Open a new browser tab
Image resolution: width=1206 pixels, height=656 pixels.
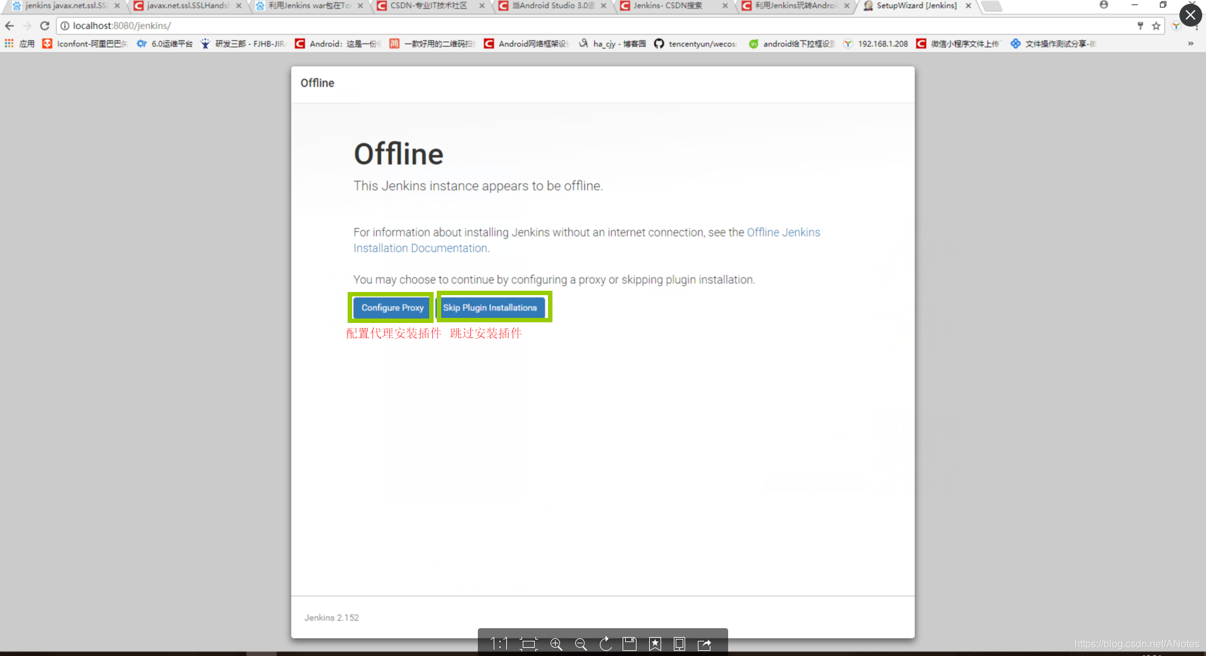[x=992, y=6]
